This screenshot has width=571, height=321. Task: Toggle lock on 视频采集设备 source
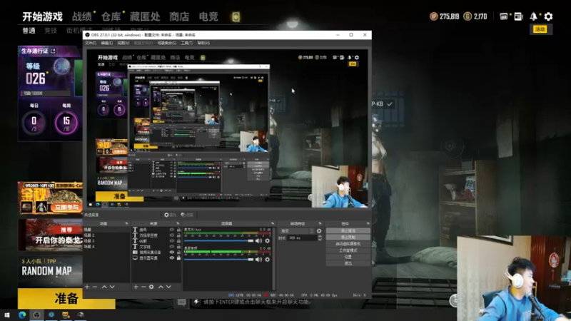[178, 253]
